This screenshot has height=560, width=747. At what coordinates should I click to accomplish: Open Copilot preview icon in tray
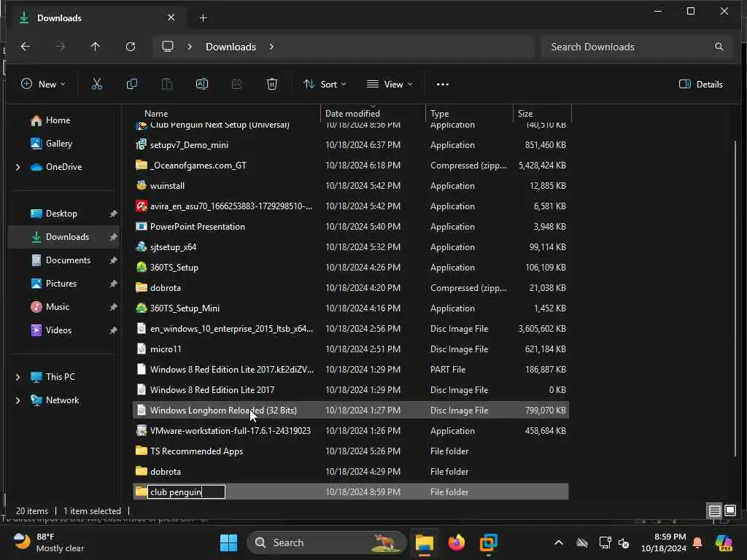[724, 542]
